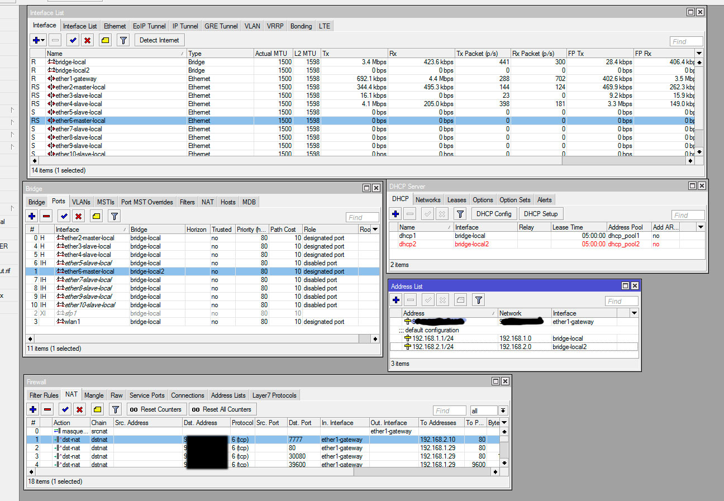Click comment icon in Bridge toolbar
This screenshot has height=501, width=724.
click(x=97, y=216)
